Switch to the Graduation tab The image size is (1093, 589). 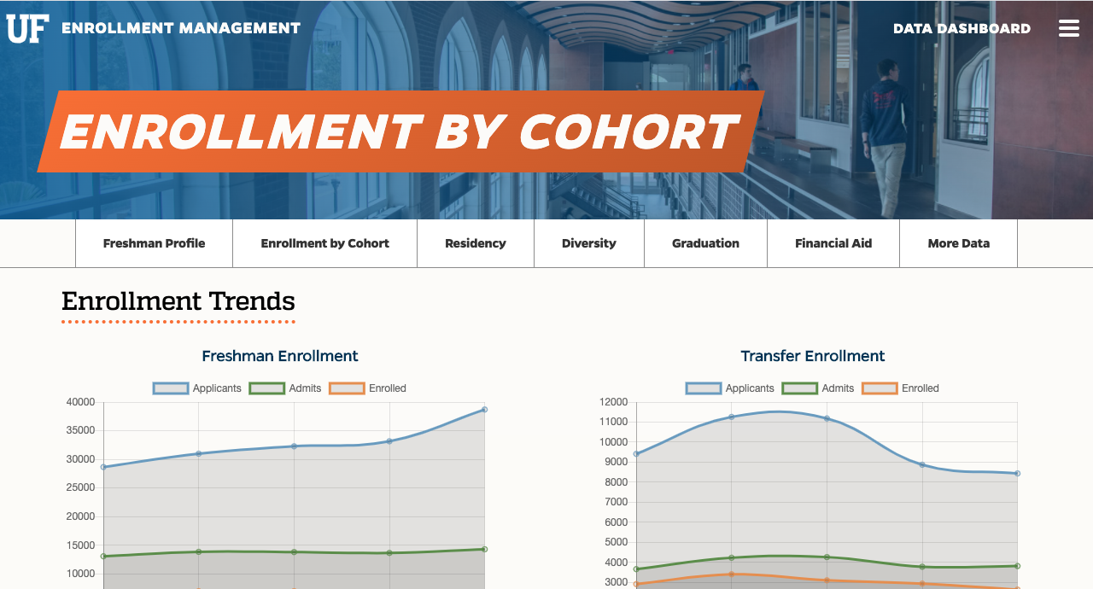point(705,243)
